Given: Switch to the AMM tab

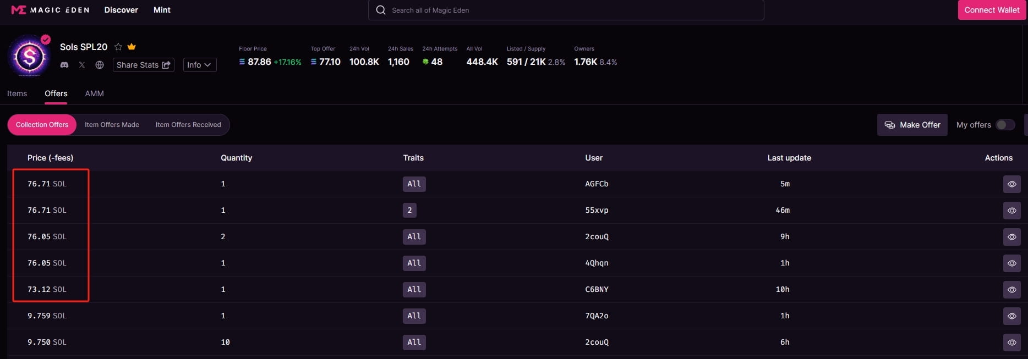Looking at the screenshot, I should tap(94, 93).
